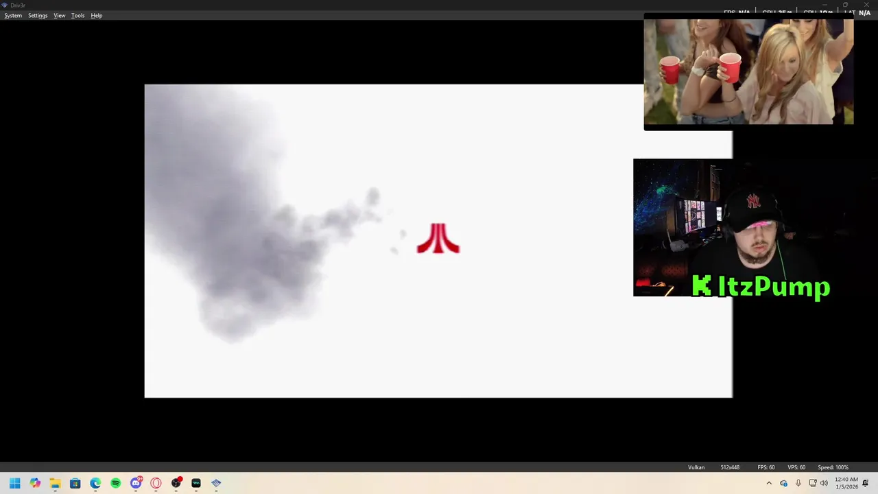Open the Settings menu
Image resolution: width=878 pixels, height=494 pixels.
[38, 16]
